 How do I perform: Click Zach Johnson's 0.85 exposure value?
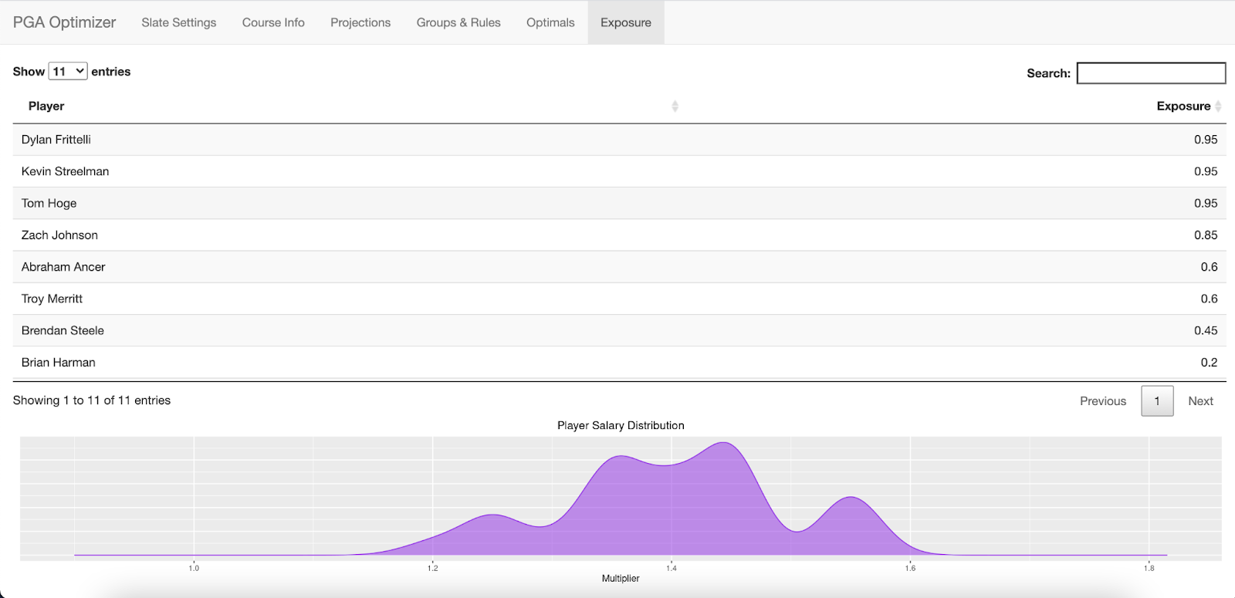coord(1206,235)
